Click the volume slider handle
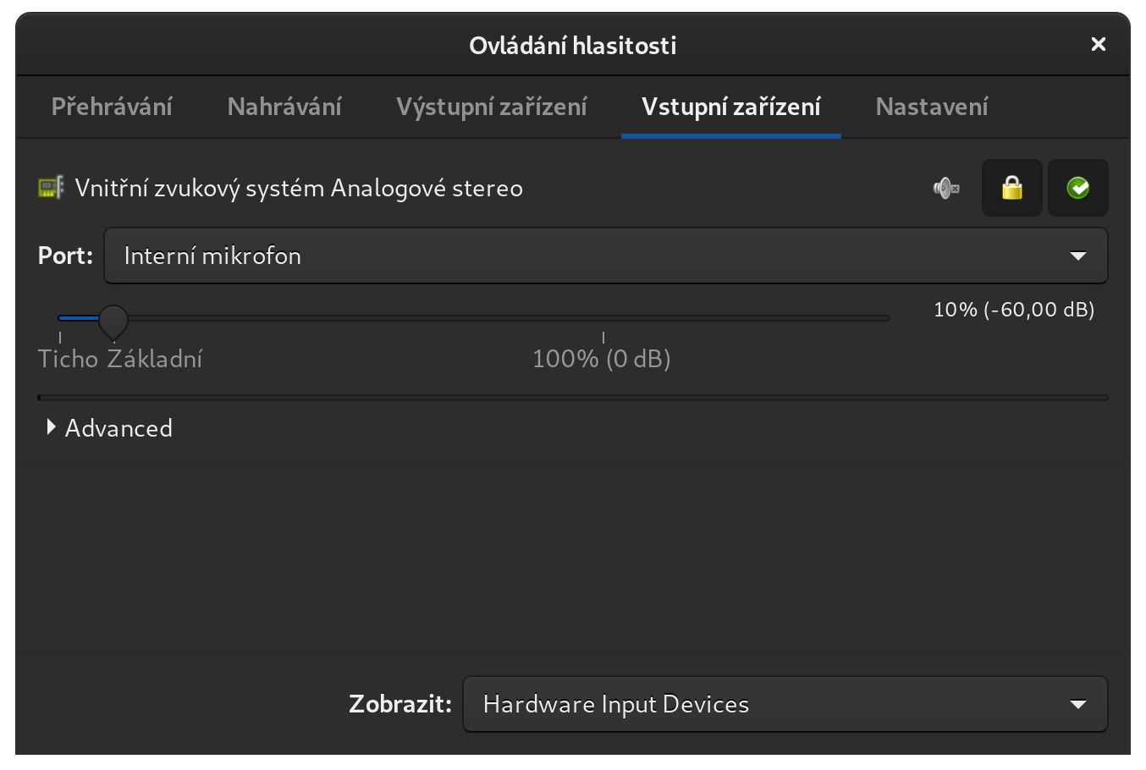The height and width of the screenshot is (770, 1146). [x=113, y=322]
